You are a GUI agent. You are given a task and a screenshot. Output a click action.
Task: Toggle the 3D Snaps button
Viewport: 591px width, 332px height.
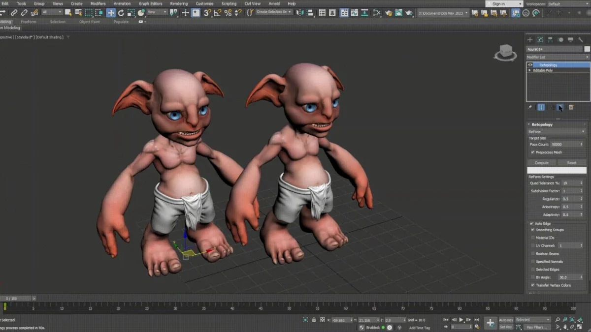[208, 12]
